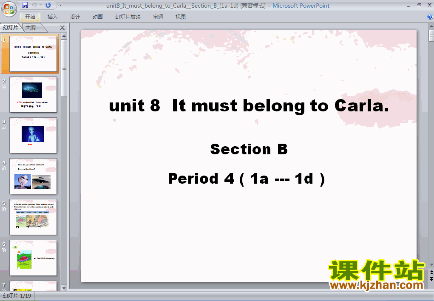
Task: Open the Office Button menu
Action: pos(9,9)
